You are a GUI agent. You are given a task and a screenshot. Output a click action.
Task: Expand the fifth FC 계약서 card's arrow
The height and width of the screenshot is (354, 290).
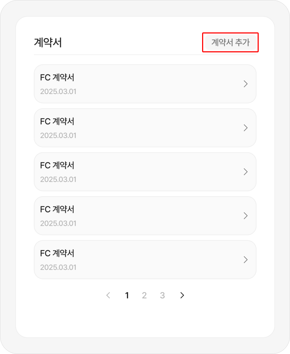coord(245,260)
